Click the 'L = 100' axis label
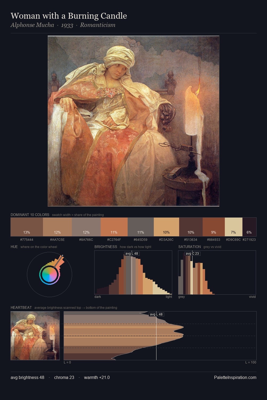Image resolution: width=267 pixels, height=400 pixels. (251, 362)
